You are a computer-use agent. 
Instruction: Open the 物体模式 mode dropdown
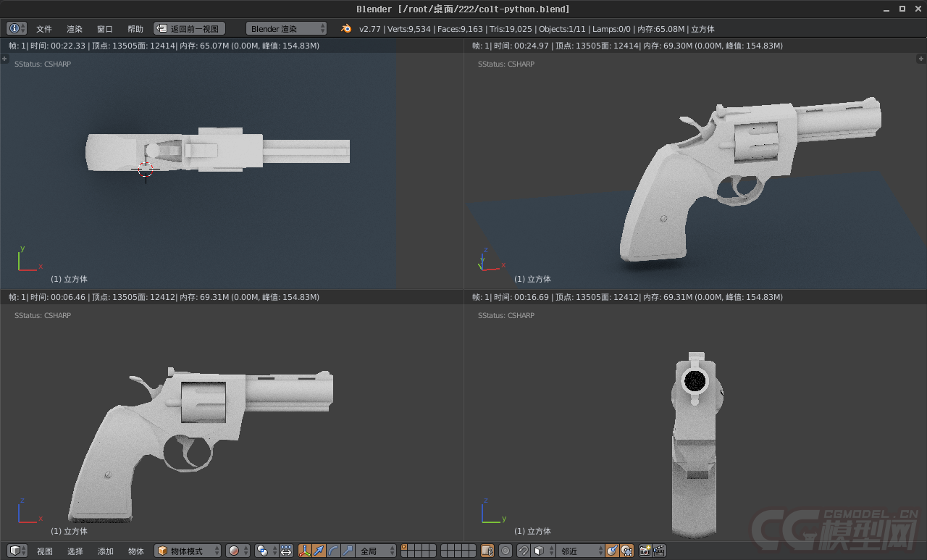(187, 551)
